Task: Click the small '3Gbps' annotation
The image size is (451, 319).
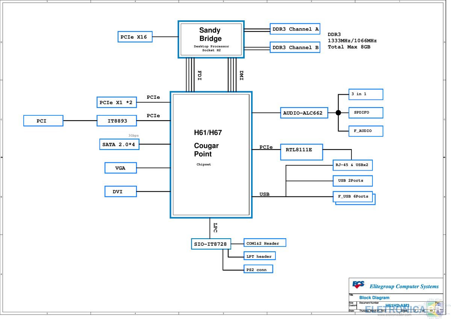Action: [134, 135]
